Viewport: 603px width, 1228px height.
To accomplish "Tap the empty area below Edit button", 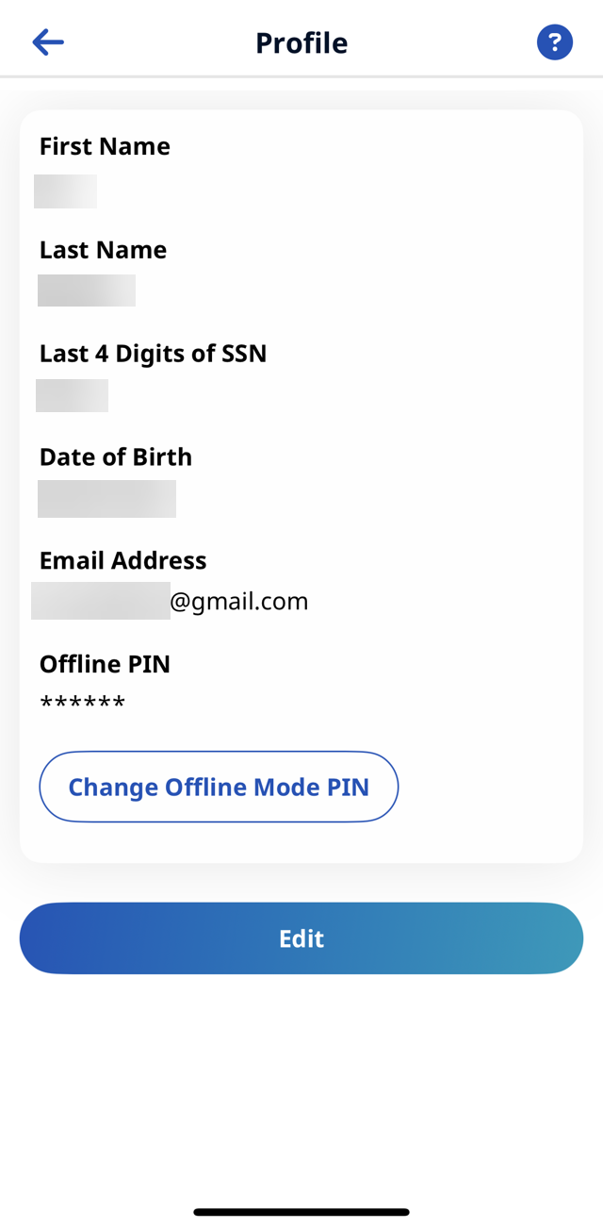I will [x=301, y=1085].
